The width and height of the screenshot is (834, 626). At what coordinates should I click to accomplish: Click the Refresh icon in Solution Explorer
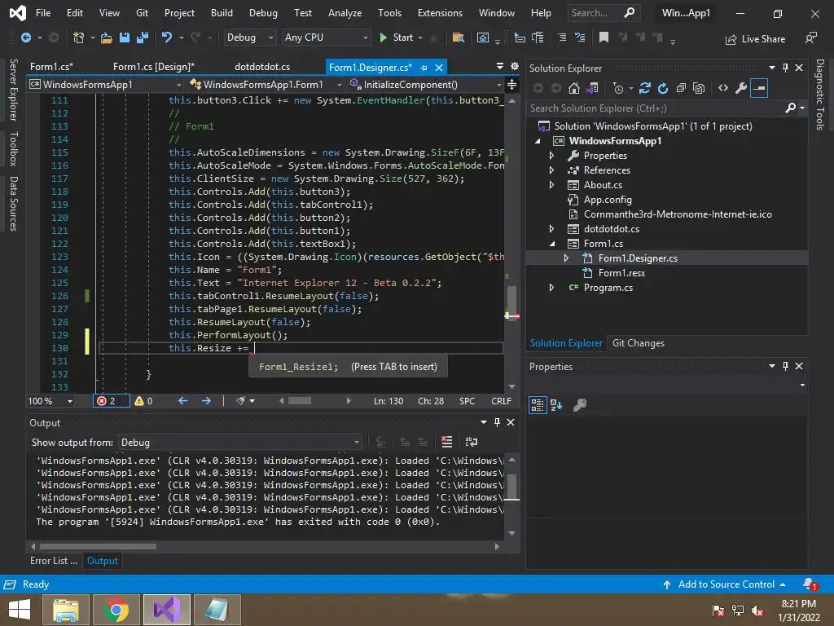[663, 88]
